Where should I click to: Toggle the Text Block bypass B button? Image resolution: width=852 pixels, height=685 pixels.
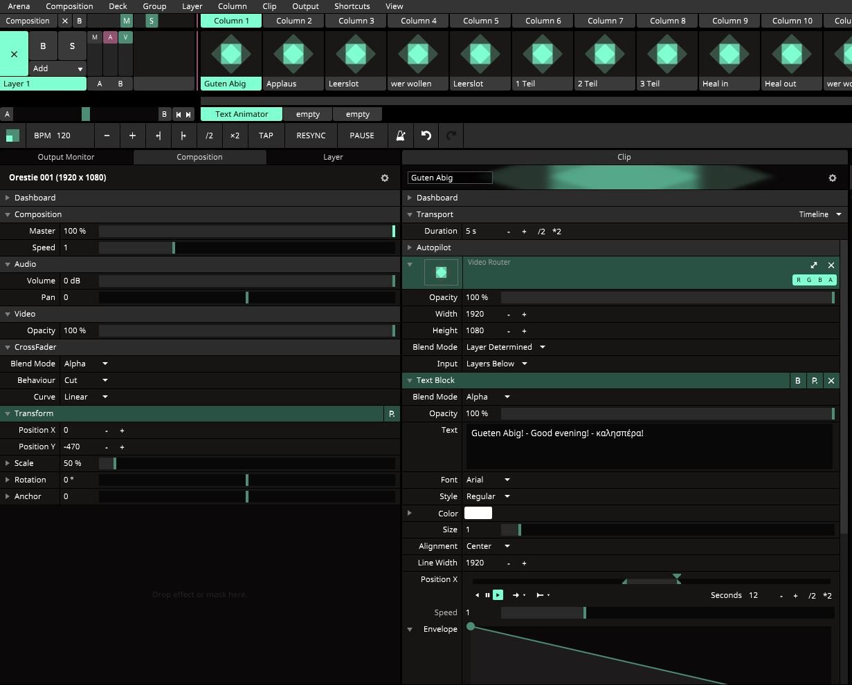coord(797,380)
